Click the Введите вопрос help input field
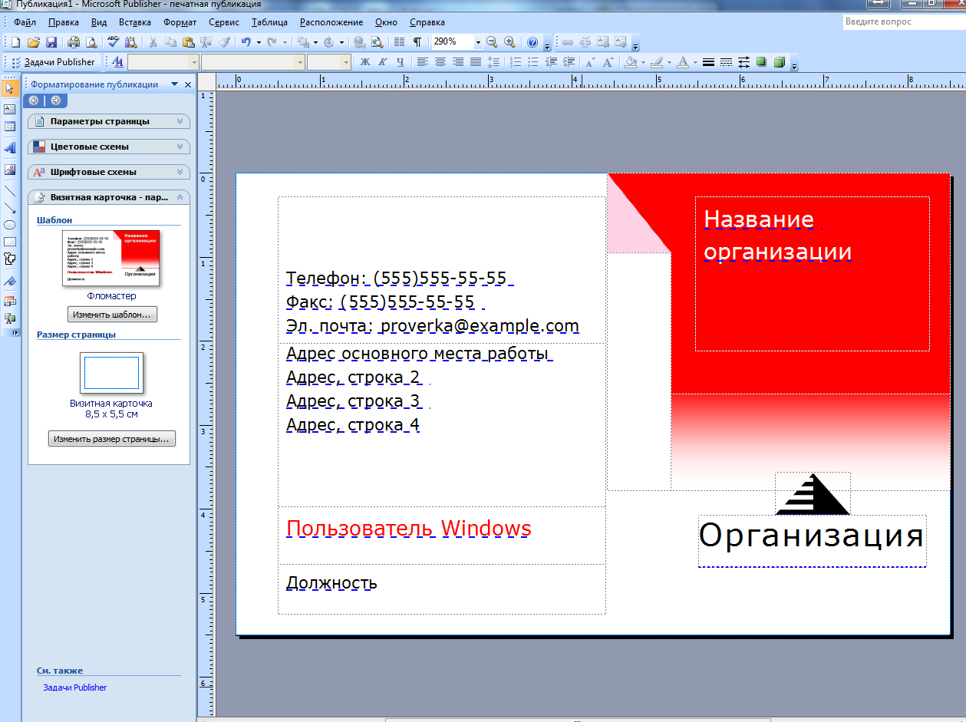The width and height of the screenshot is (966, 722). click(904, 21)
